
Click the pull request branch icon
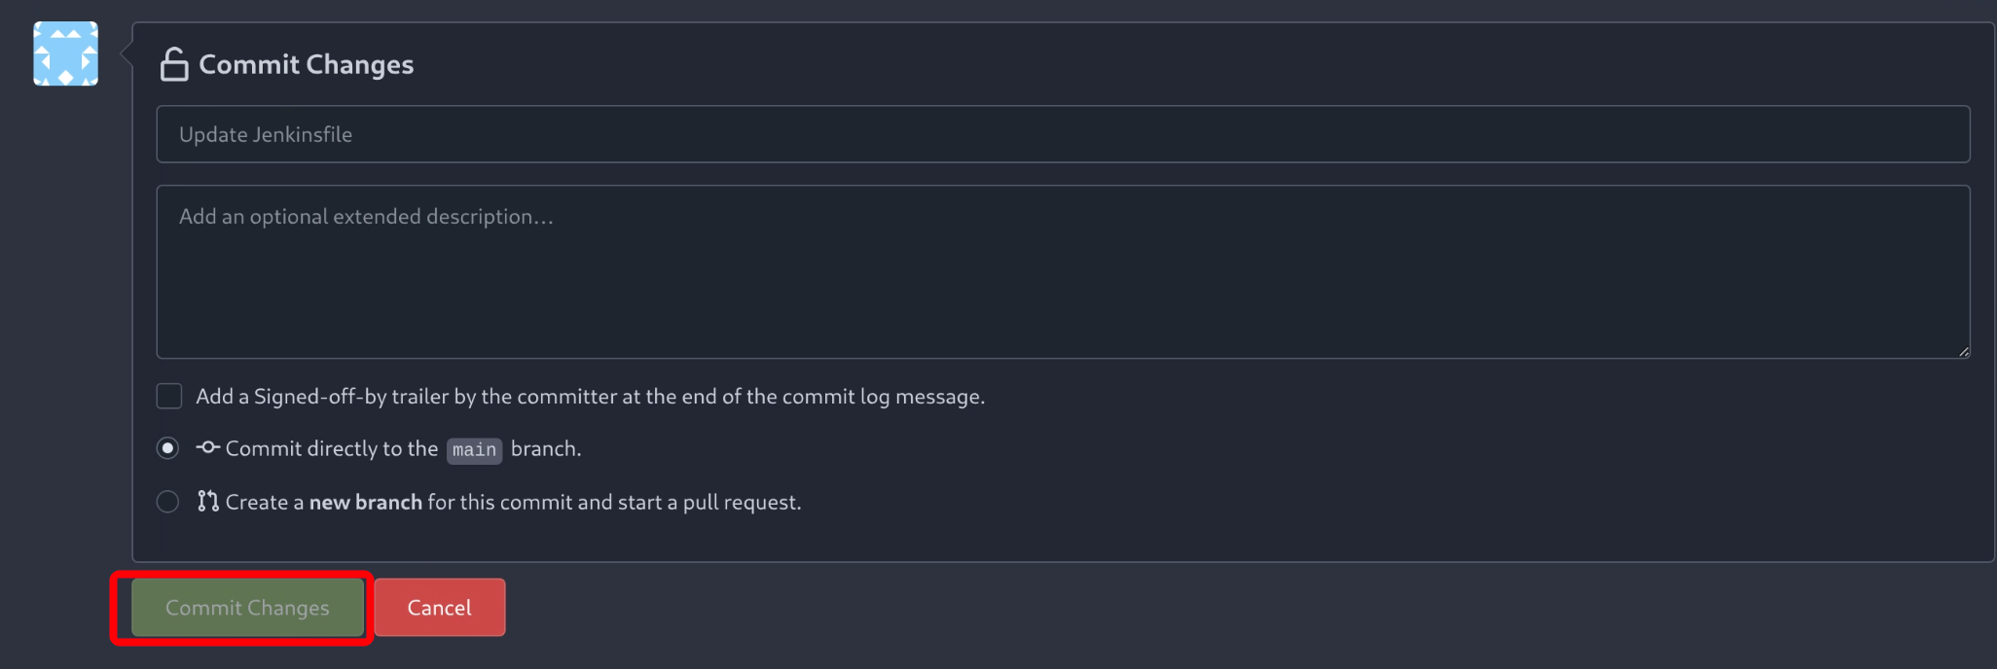tap(207, 501)
